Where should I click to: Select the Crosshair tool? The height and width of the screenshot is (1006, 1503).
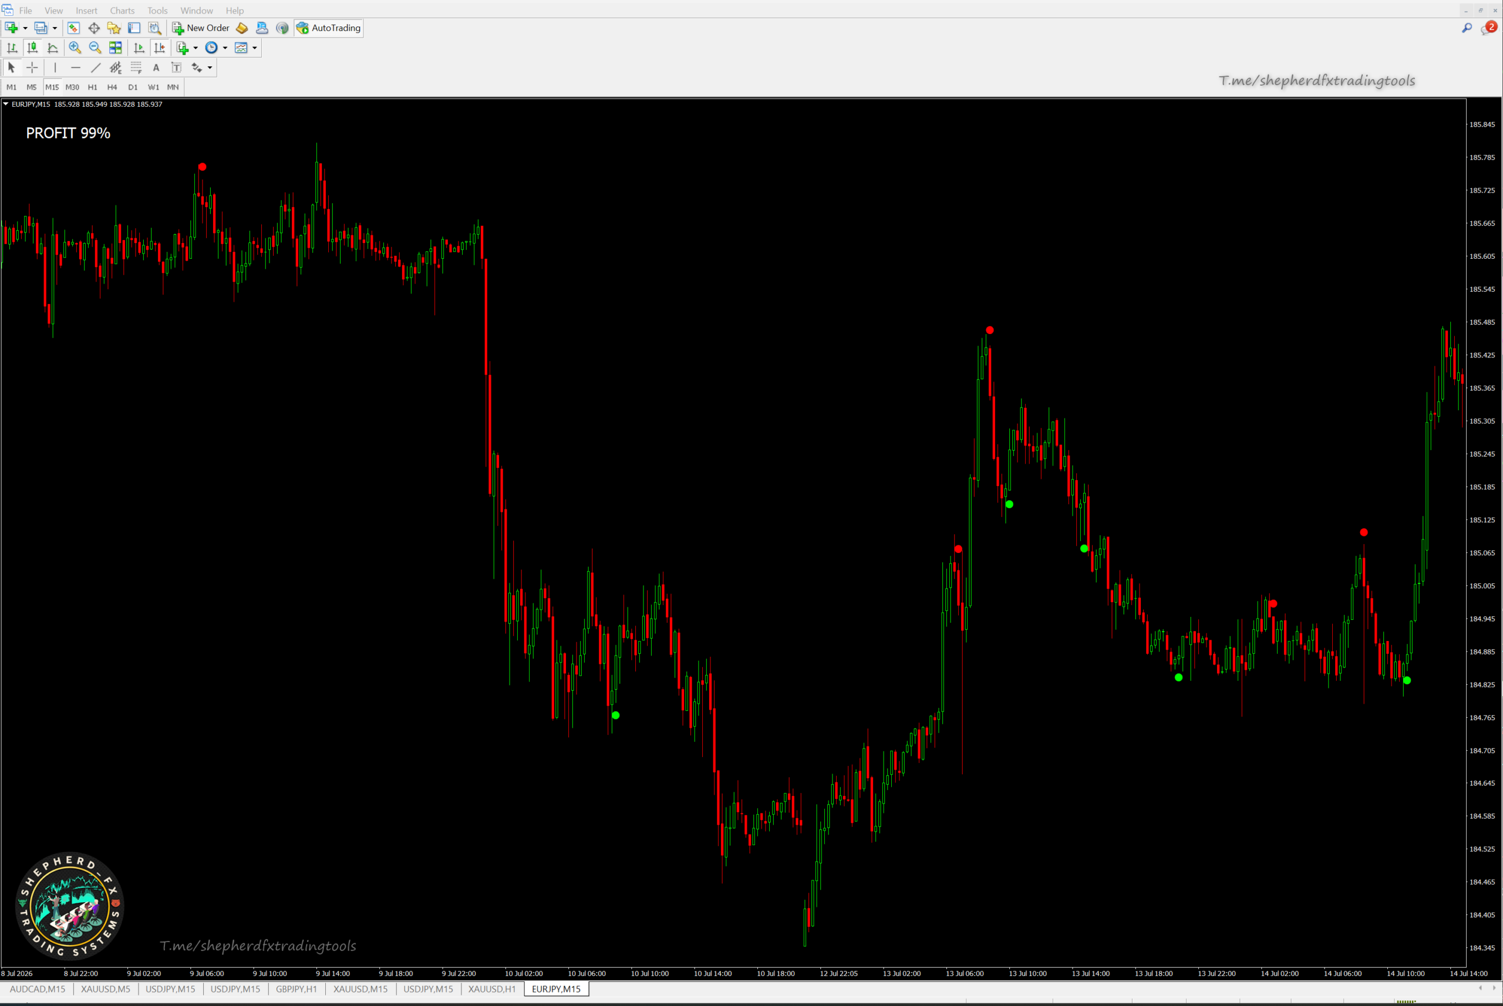click(x=32, y=67)
